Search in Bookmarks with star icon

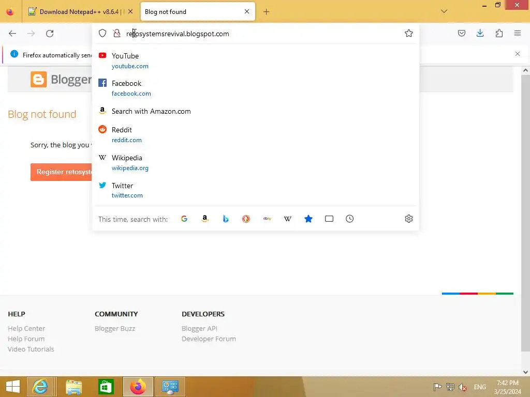pyautogui.click(x=308, y=219)
